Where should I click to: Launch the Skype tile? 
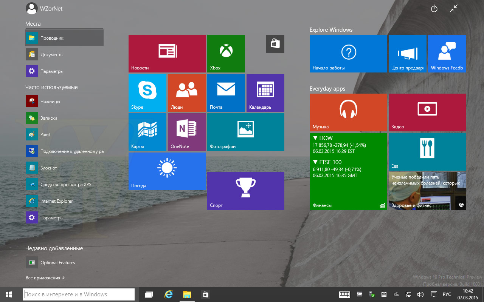click(147, 92)
